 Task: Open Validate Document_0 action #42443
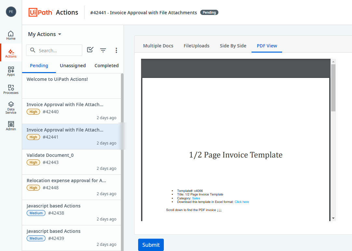pos(71,162)
